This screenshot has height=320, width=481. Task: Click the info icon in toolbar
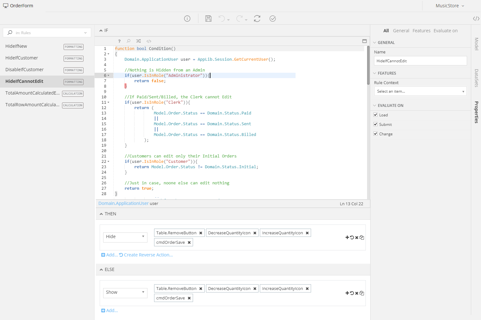click(x=187, y=19)
